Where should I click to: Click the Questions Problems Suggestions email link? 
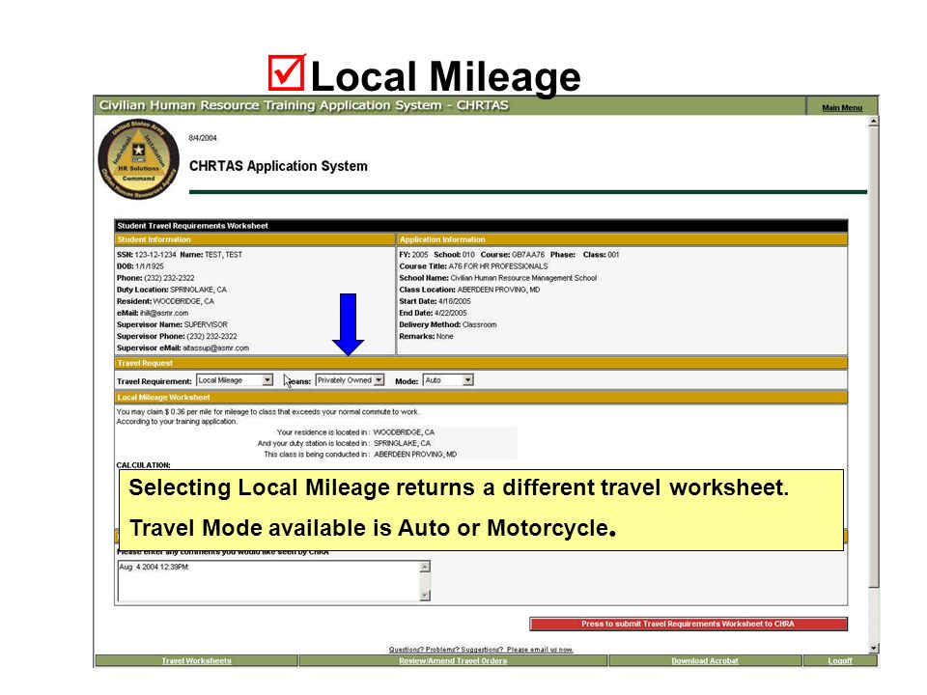(x=481, y=649)
